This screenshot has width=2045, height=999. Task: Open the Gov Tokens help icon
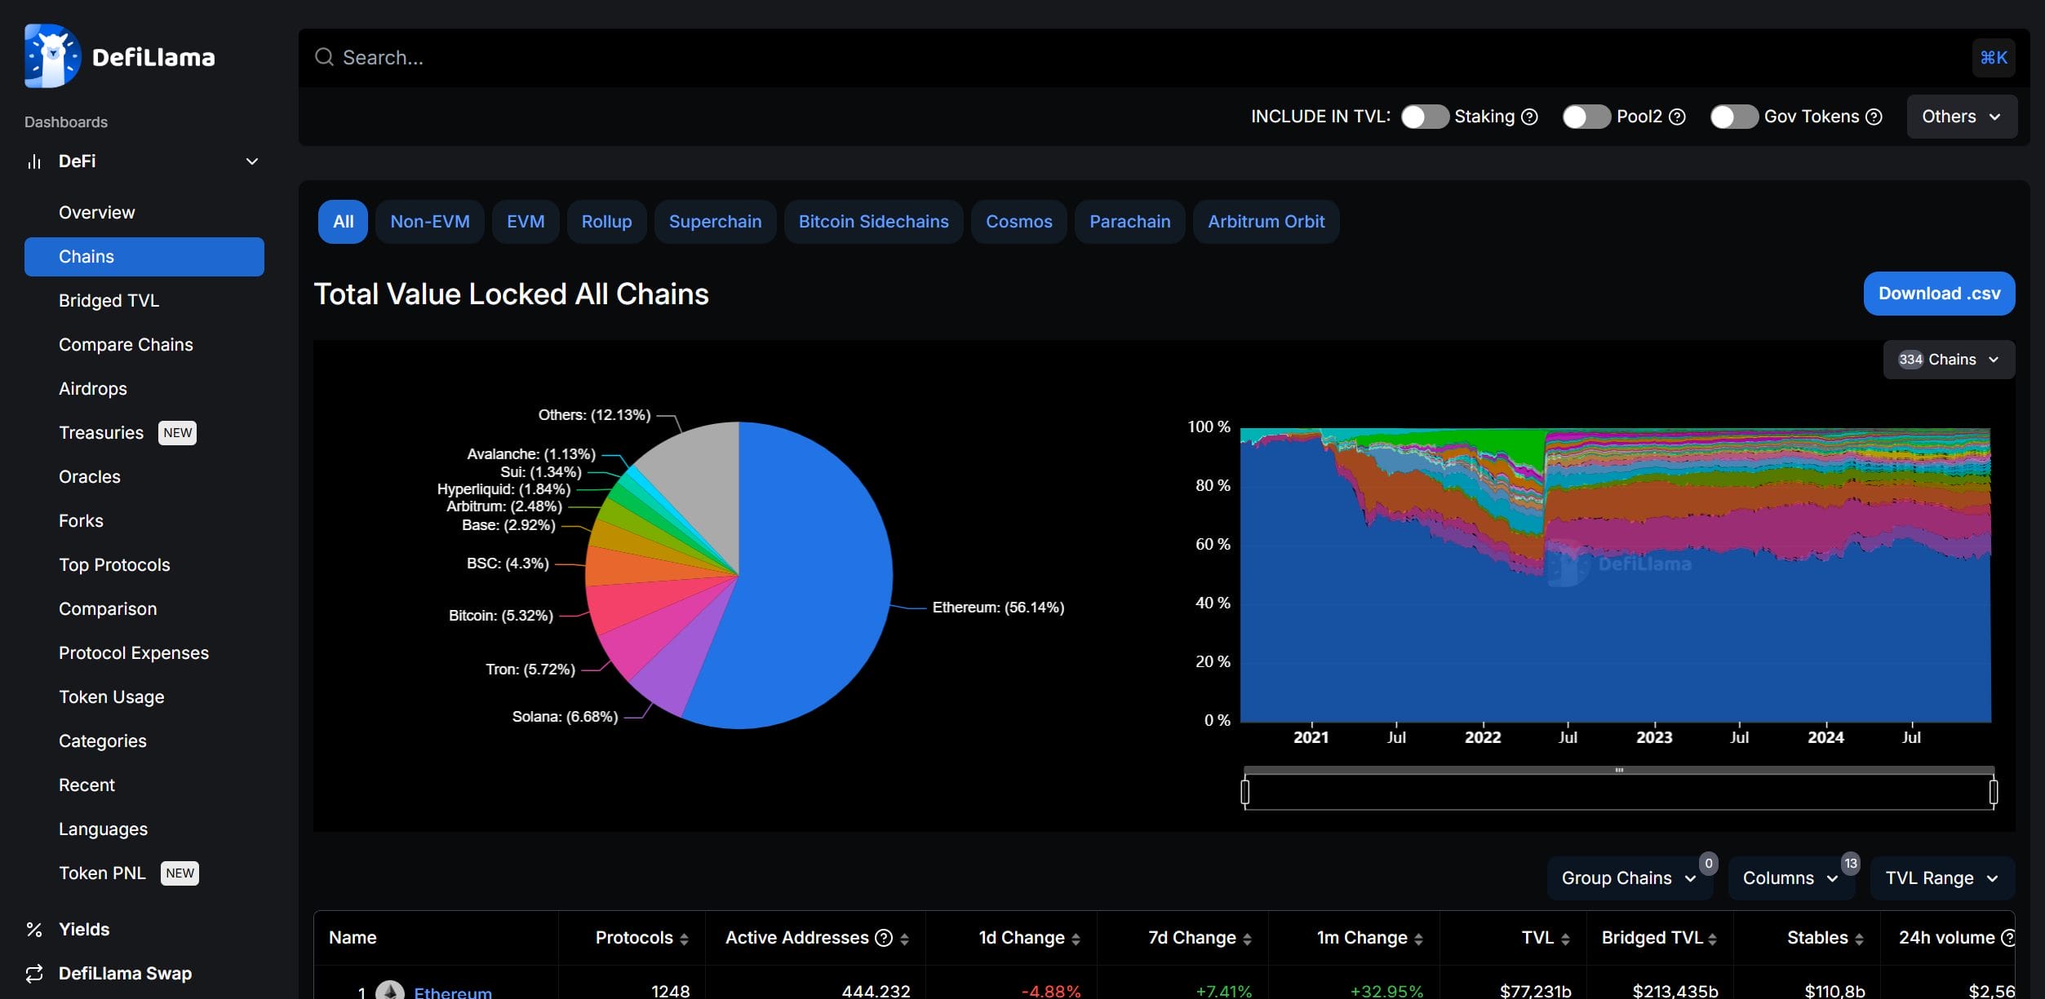coord(1874,117)
